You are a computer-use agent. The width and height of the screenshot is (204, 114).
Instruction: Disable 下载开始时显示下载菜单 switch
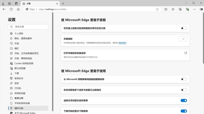click(184, 111)
